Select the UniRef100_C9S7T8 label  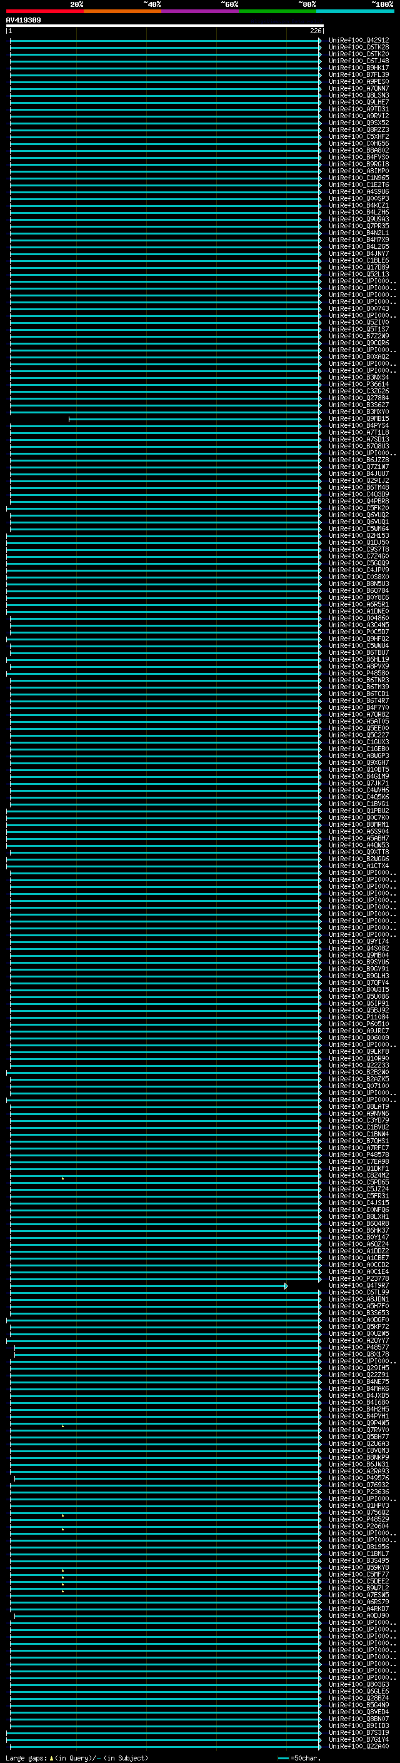click(359, 550)
